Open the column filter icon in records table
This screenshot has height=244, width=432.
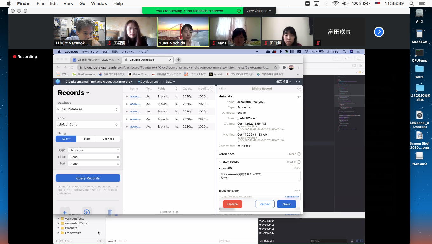point(212,89)
